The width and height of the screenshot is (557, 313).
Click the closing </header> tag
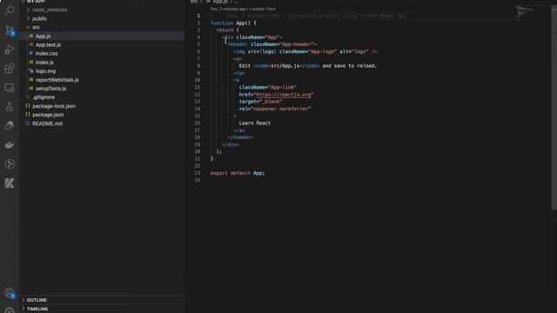tap(240, 137)
